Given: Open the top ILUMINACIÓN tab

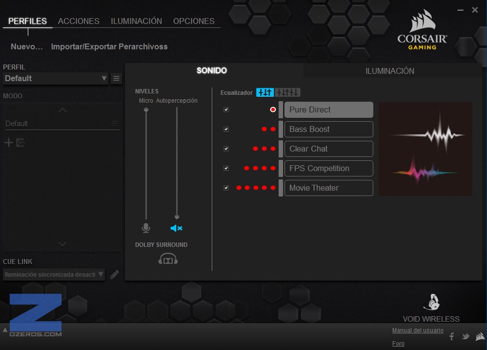Looking at the screenshot, I should pyautogui.click(x=136, y=21).
